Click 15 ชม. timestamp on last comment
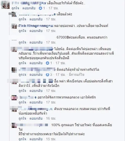This screenshot has width=125, height=141. click(x=51, y=139)
